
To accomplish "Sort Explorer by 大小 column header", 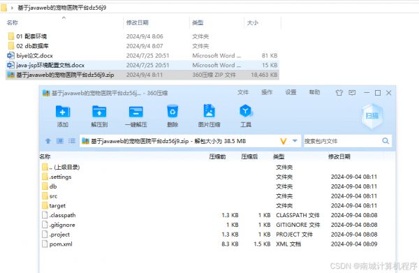I will 253,23.
